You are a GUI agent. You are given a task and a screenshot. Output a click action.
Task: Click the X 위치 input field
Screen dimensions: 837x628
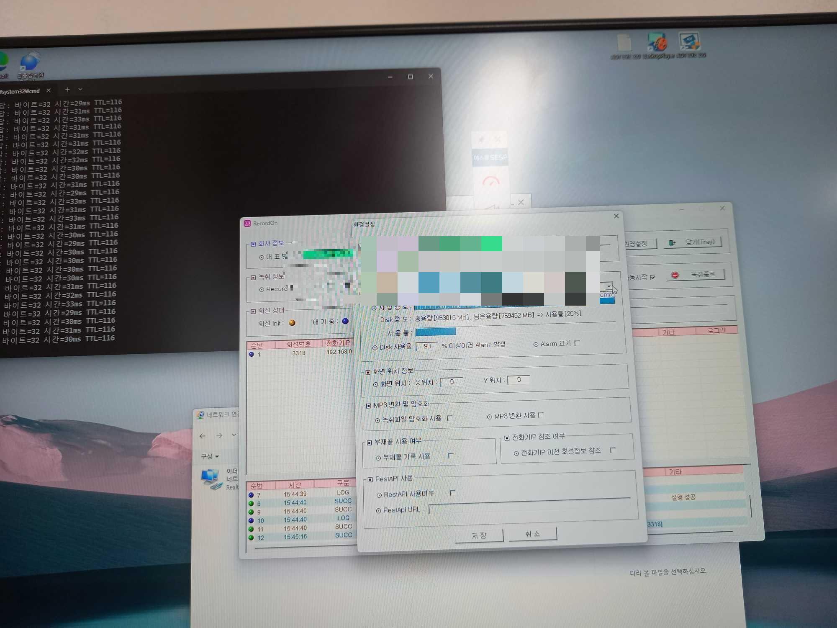452,382
